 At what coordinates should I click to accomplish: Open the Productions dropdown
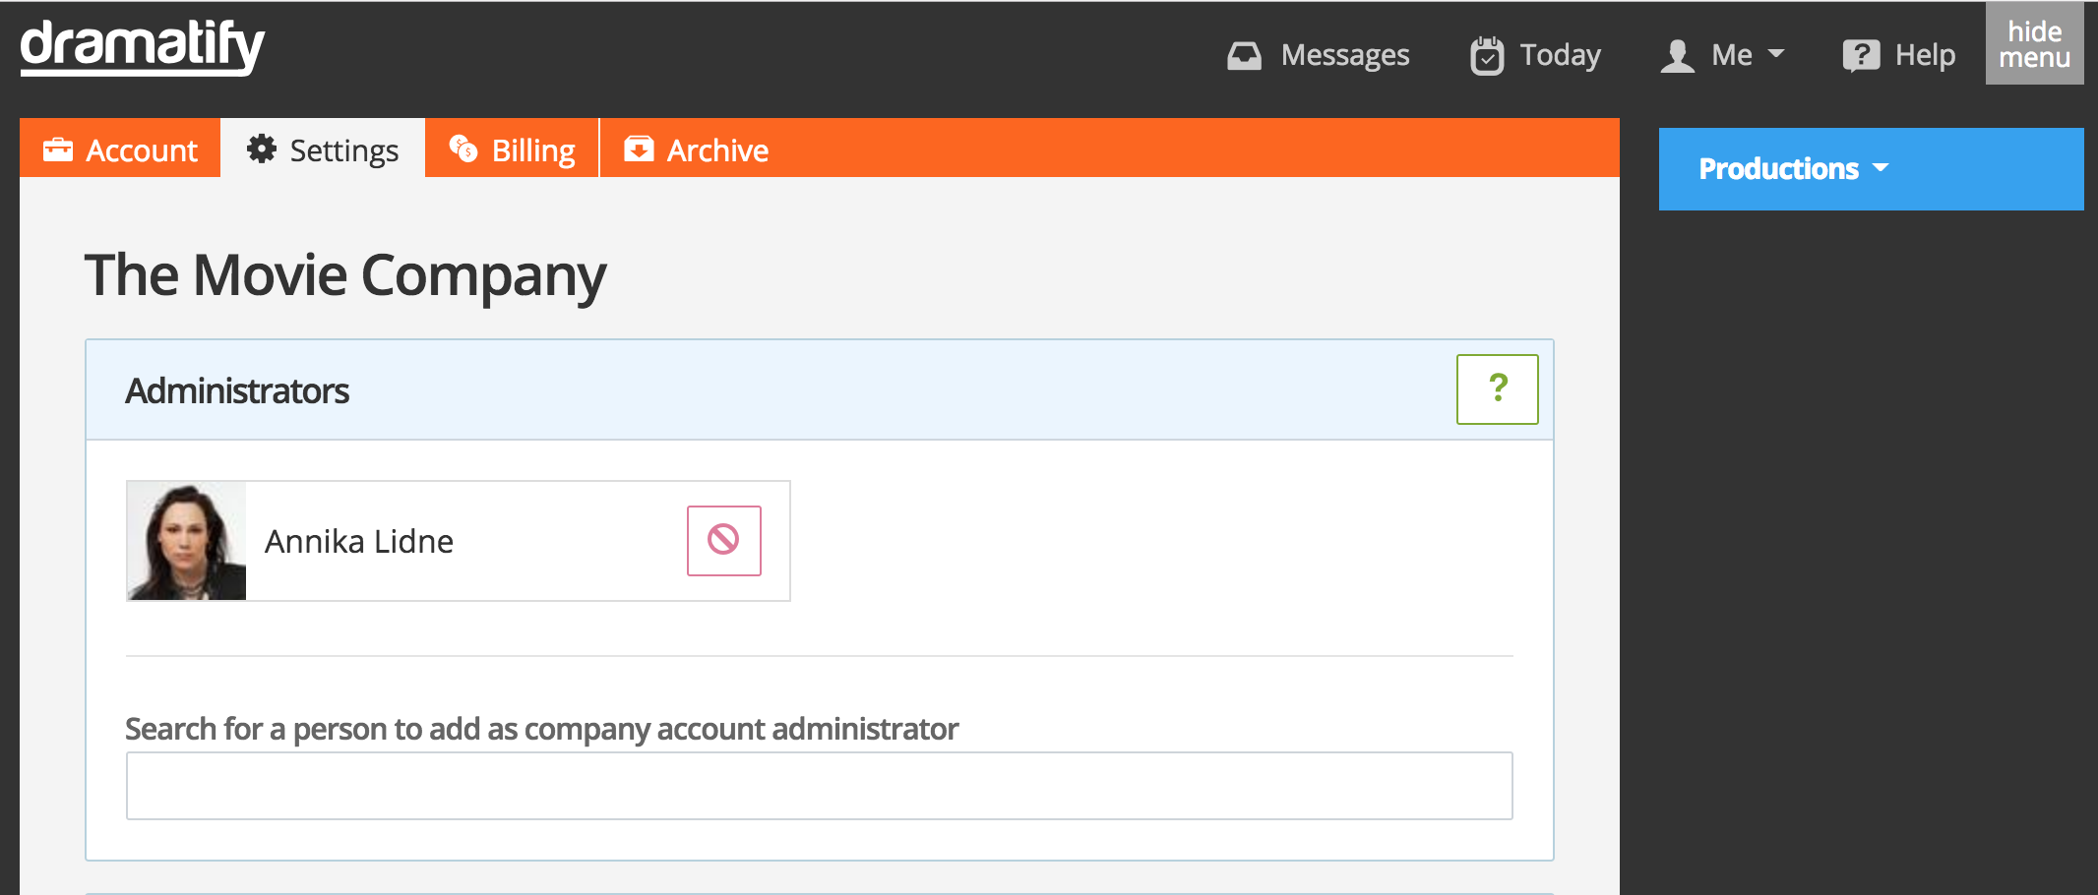[x=1793, y=169]
